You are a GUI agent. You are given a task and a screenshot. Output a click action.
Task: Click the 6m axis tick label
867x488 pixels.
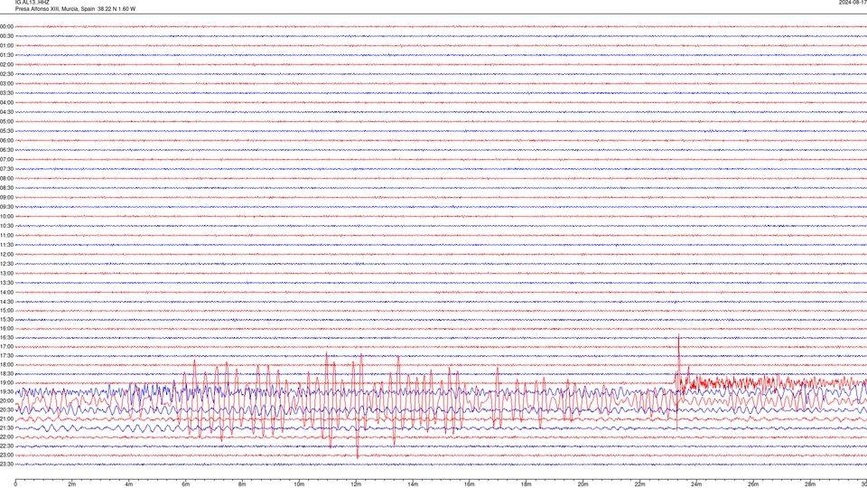pos(186,484)
